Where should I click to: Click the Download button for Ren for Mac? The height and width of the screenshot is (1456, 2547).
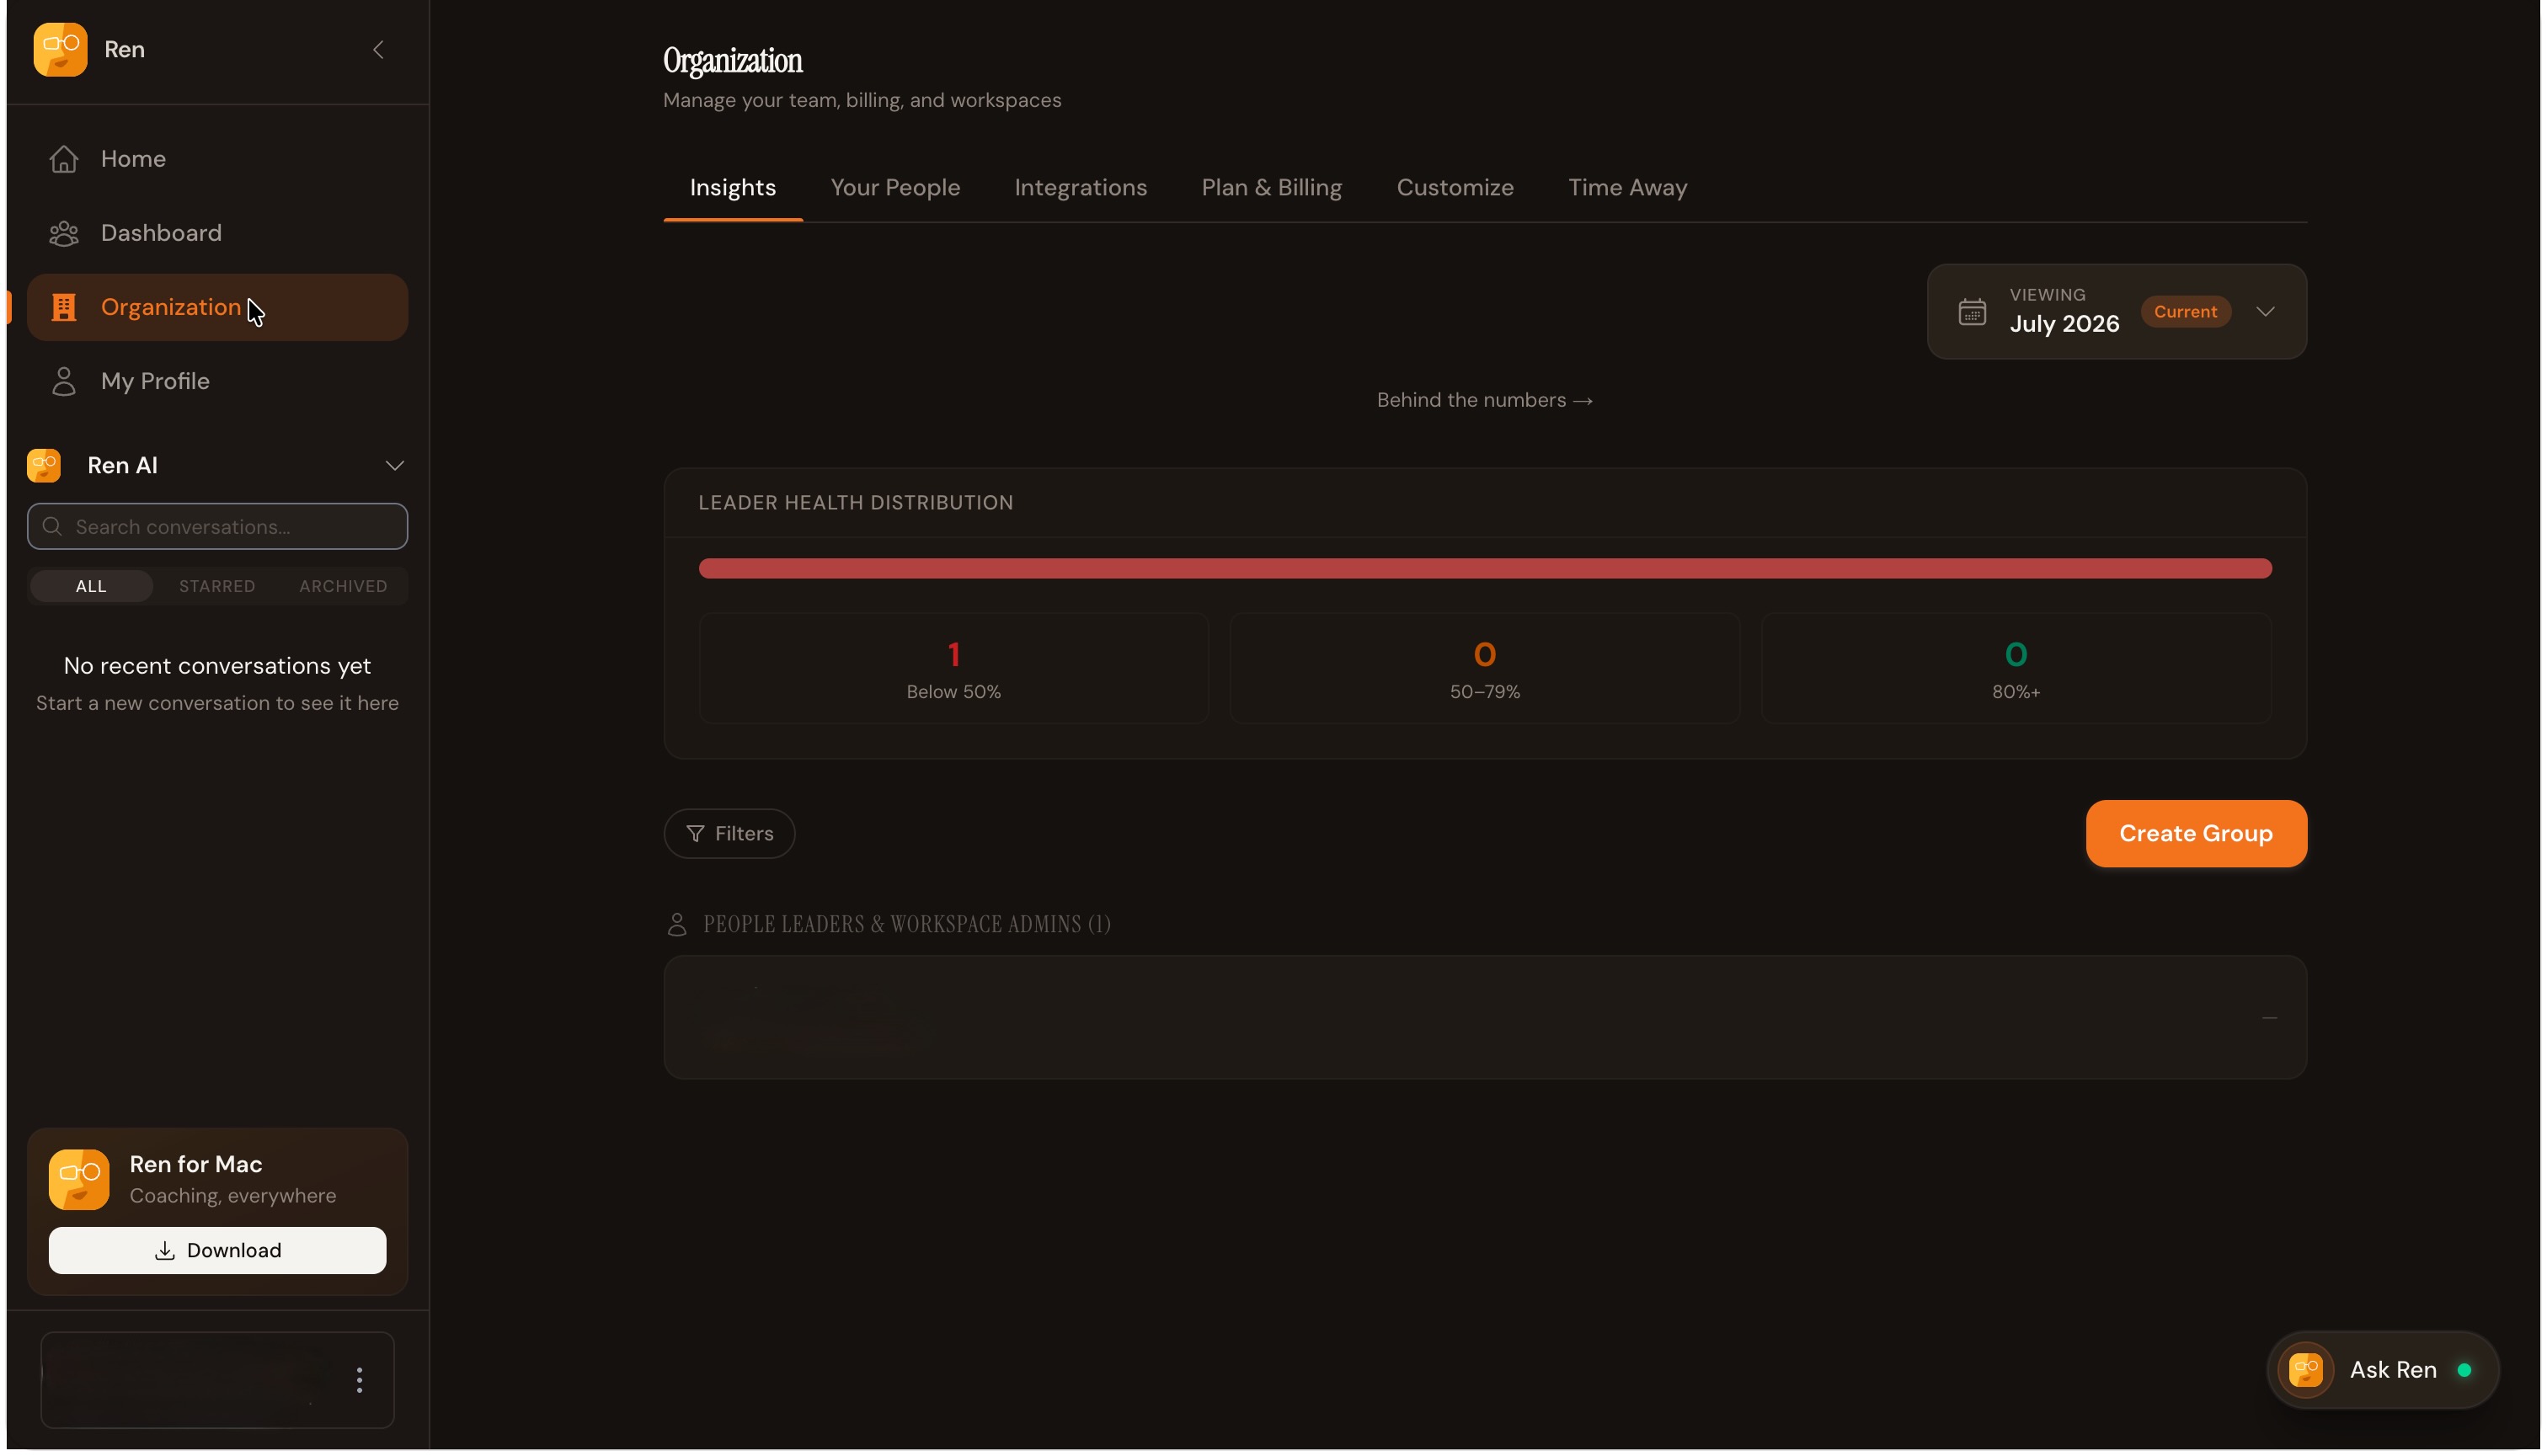pos(218,1251)
